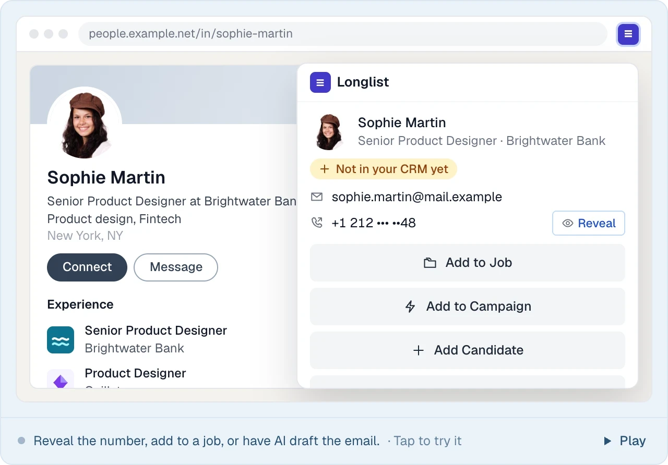
Task: Click the phone icon beside the masked number
Action: (x=317, y=223)
